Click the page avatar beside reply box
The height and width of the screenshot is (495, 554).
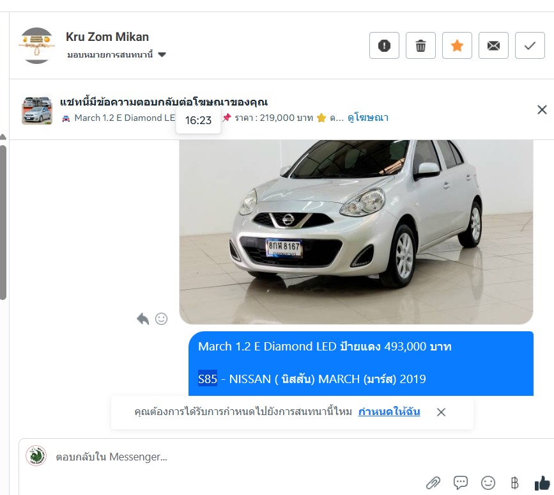[x=36, y=456]
